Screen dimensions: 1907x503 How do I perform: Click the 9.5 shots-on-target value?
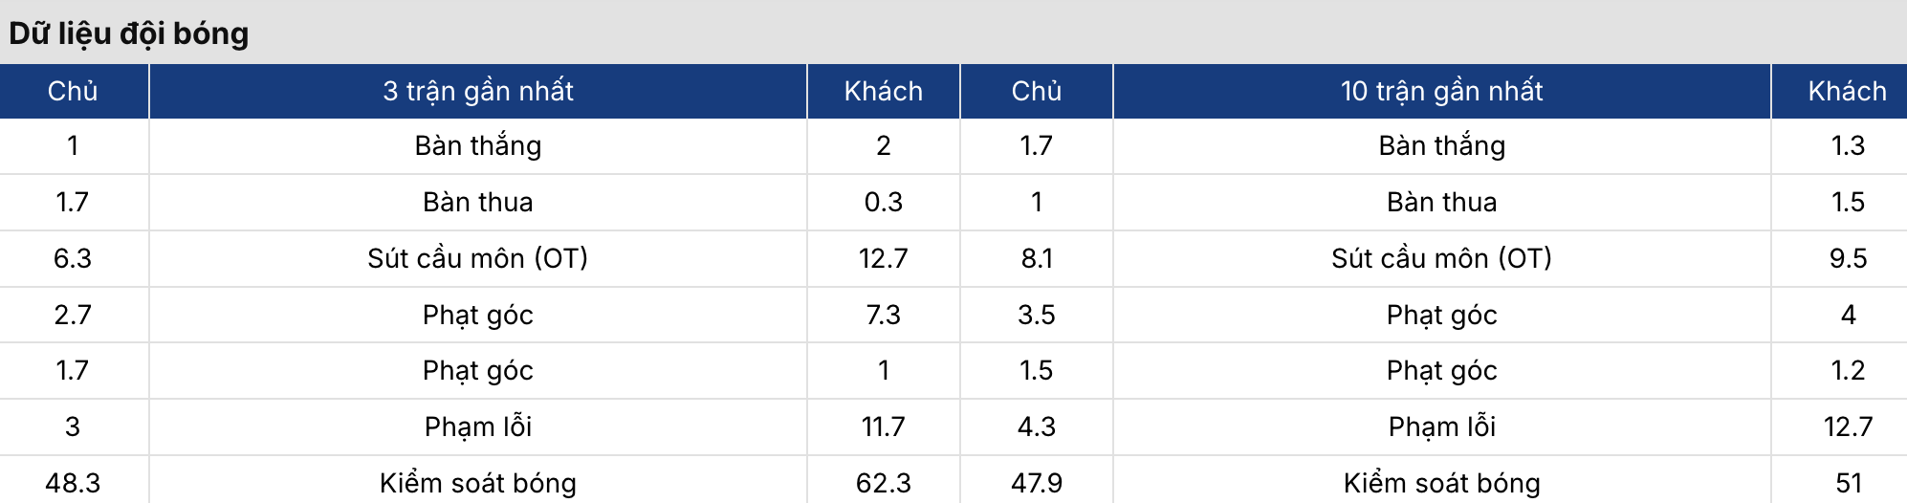click(1847, 258)
